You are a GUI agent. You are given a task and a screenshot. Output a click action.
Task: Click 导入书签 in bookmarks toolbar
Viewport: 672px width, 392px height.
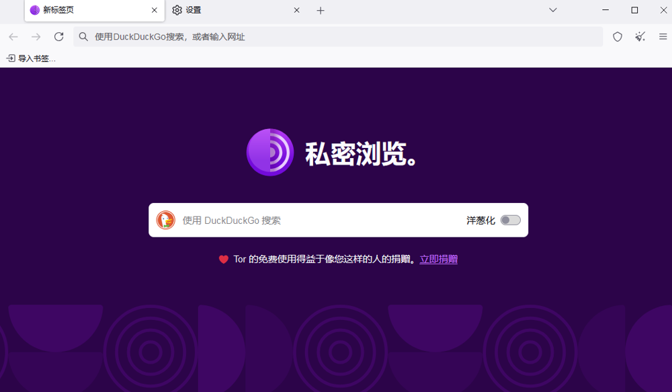(x=31, y=58)
